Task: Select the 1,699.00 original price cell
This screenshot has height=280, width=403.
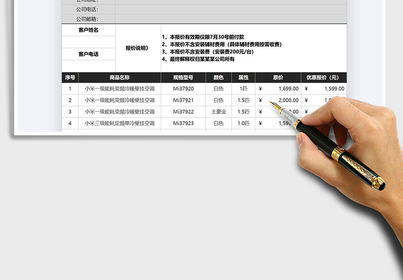Action: 278,89
